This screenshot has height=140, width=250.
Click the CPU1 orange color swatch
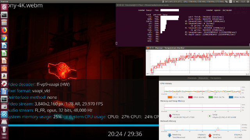point(170,97)
